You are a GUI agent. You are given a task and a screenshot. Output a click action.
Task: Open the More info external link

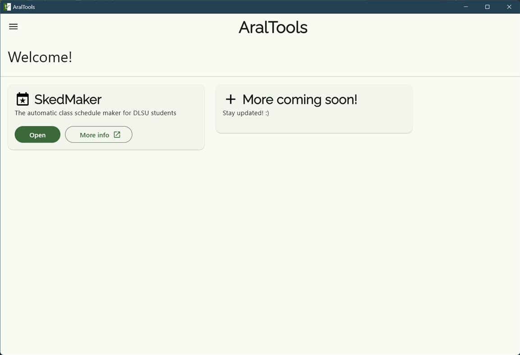click(99, 134)
